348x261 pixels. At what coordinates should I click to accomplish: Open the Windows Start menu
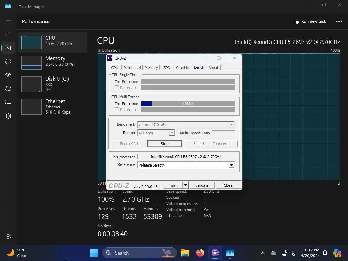pyautogui.click(x=94, y=253)
